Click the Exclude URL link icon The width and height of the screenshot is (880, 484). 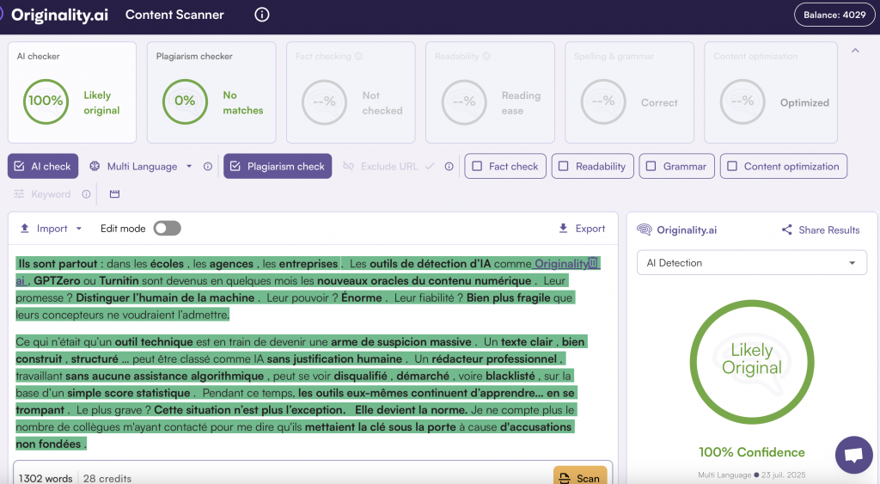[349, 166]
